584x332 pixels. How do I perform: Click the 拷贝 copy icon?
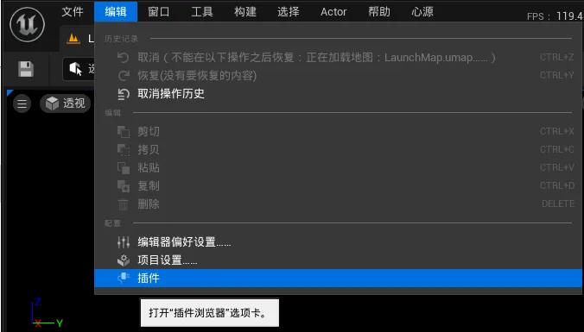pos(124,150)
